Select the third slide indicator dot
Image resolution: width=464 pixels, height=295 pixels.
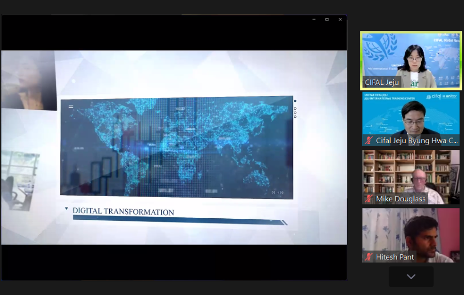(x=295, y=113)
